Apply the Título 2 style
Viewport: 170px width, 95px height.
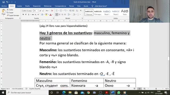[116, 12]
